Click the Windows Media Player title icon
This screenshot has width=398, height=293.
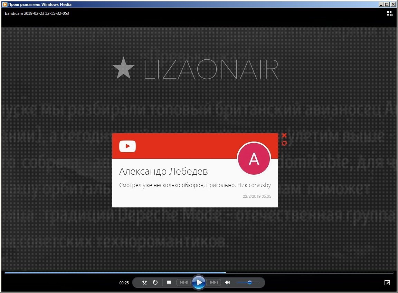[x=4, y=4]
